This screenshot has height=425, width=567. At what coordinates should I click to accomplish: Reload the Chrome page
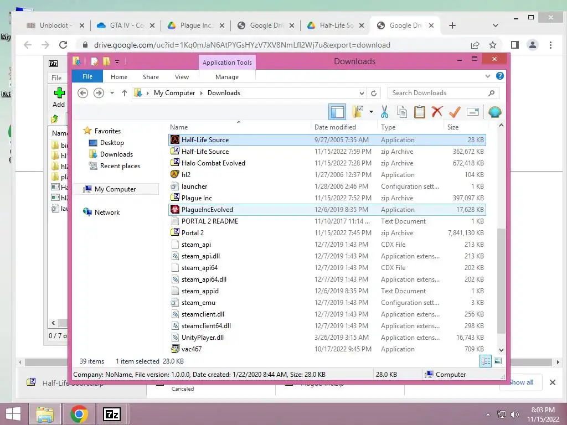tap(63, 45)
